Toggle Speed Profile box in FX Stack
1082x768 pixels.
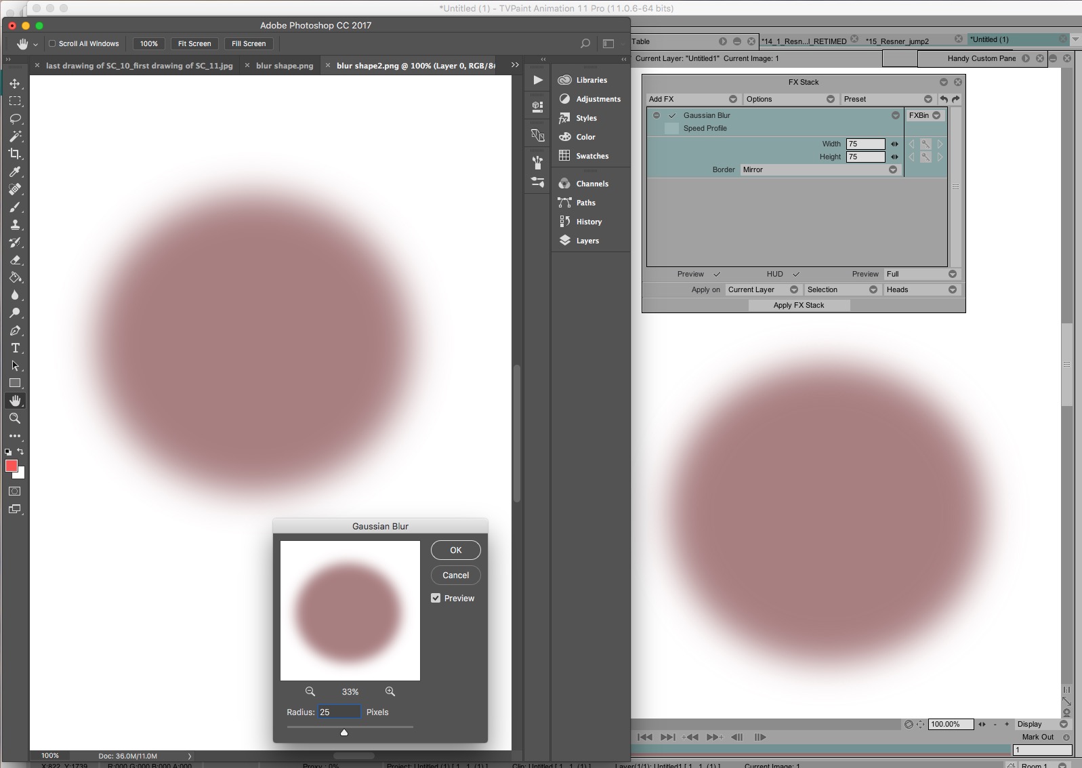671,128
